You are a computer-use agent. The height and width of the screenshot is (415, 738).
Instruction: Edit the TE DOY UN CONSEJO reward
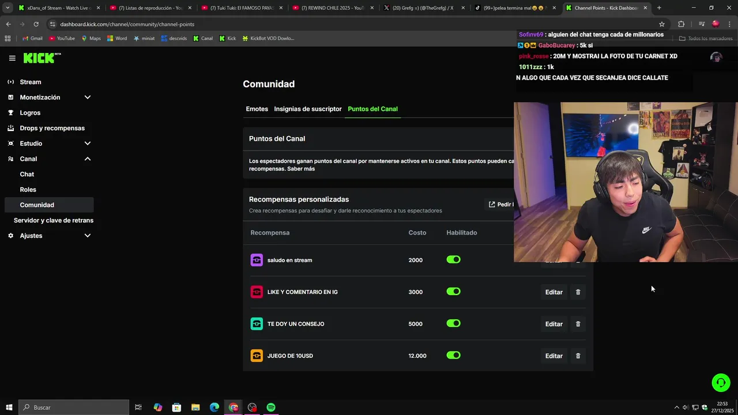coord(553,324)
